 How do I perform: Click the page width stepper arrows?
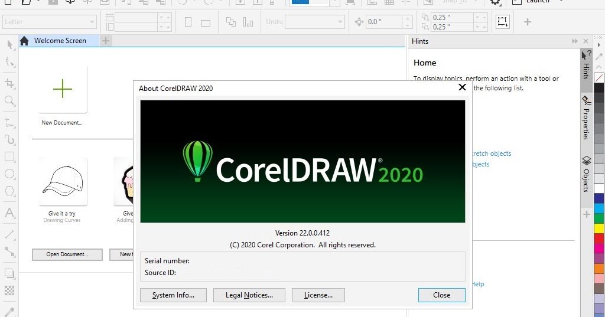coord(165,17)
